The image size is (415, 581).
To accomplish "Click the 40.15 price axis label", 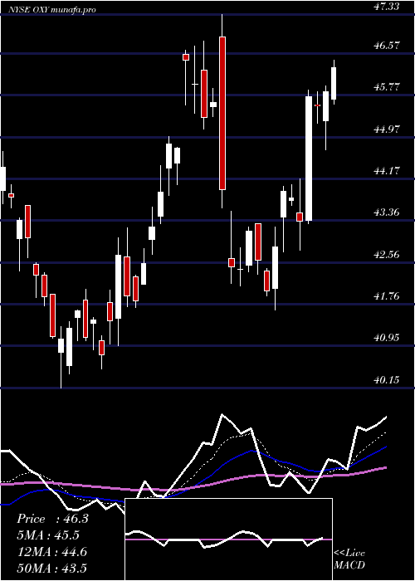I will tap(387, 380).
